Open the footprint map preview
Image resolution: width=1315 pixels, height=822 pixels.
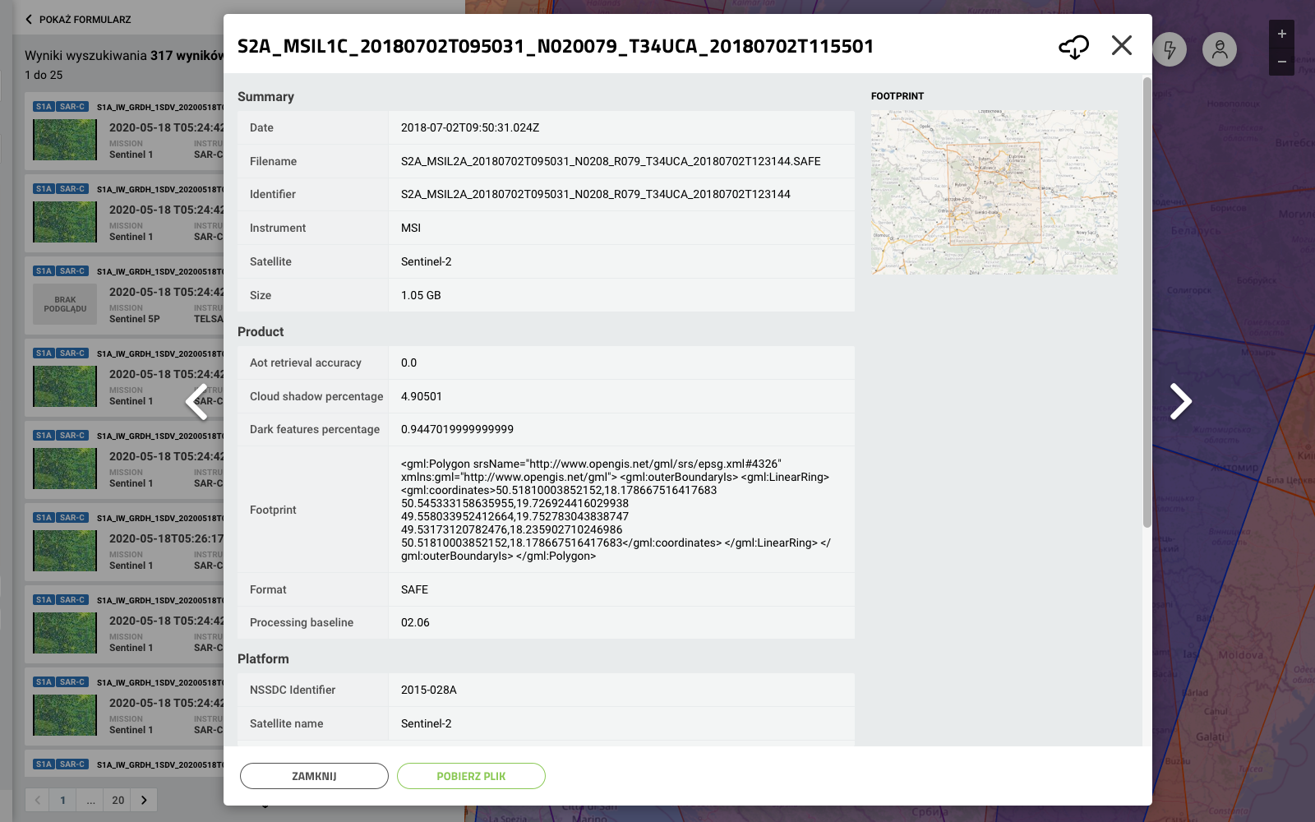click(x=994, y=192)
